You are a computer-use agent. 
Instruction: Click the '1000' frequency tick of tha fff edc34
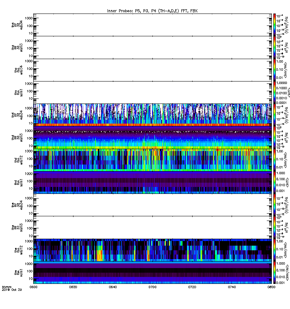[x=29, y=18]
